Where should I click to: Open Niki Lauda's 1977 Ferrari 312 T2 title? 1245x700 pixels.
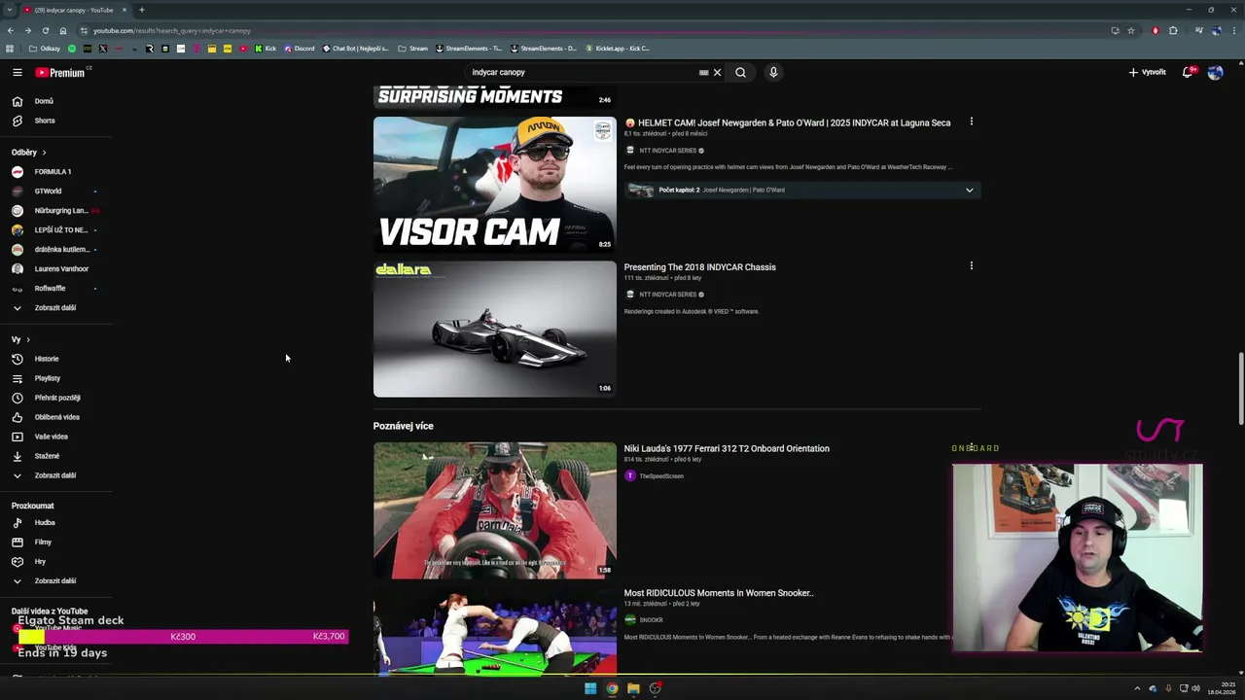pos(727,449)
